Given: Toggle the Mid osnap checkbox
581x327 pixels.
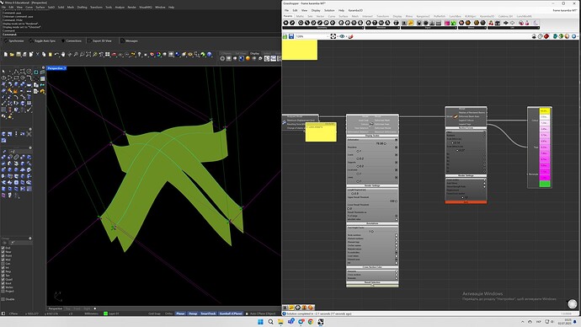Looking at the screenshot, I should coord(3,260).
